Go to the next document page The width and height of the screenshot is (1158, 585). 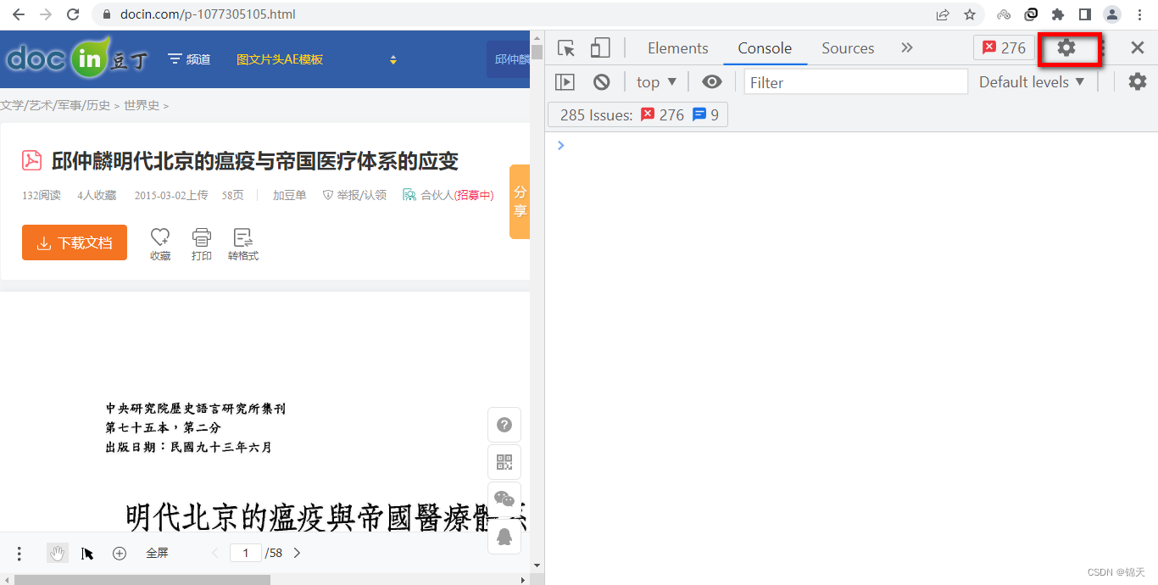coord(297,553)
